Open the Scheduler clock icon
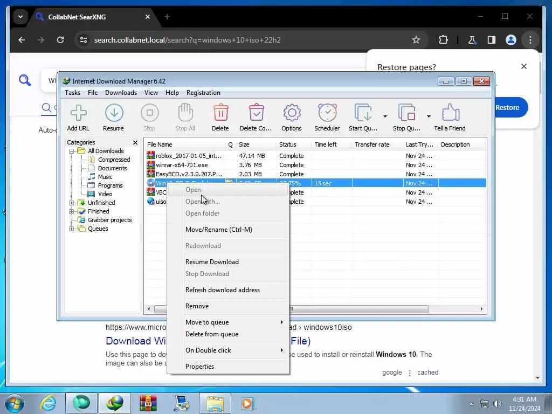 click(x=327, y=113)
